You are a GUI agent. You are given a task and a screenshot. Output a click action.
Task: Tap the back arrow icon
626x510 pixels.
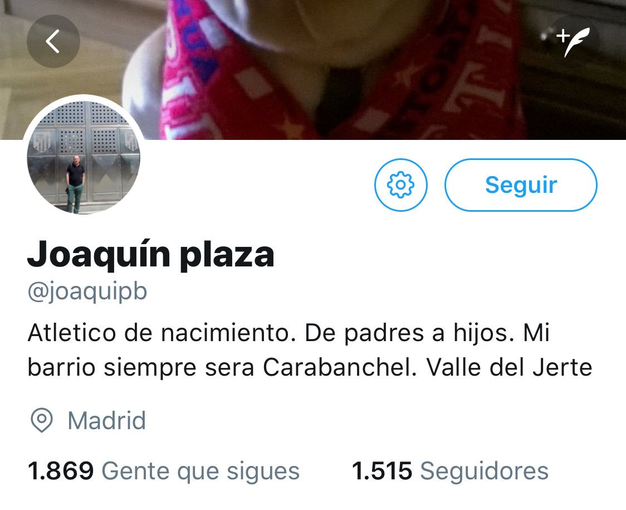pyautogui.click(x=53, y=41)
